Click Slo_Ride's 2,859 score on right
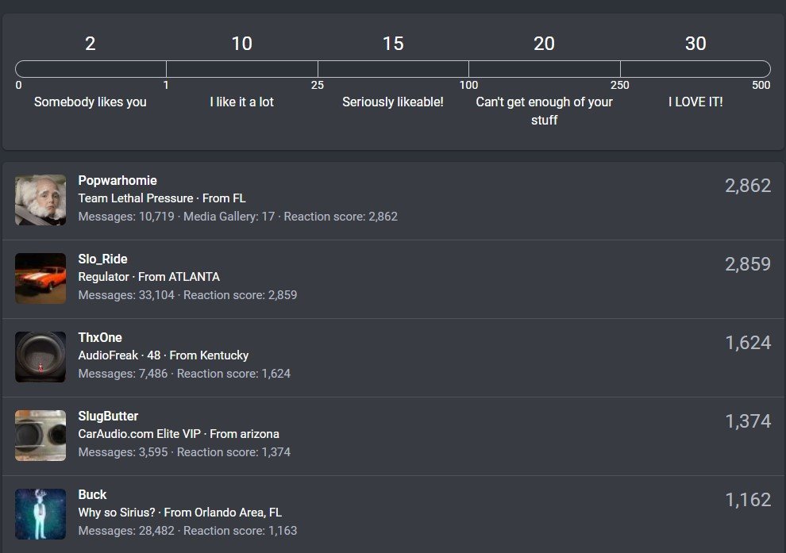This screenshot has width=786, height=553. click(747, 264)
